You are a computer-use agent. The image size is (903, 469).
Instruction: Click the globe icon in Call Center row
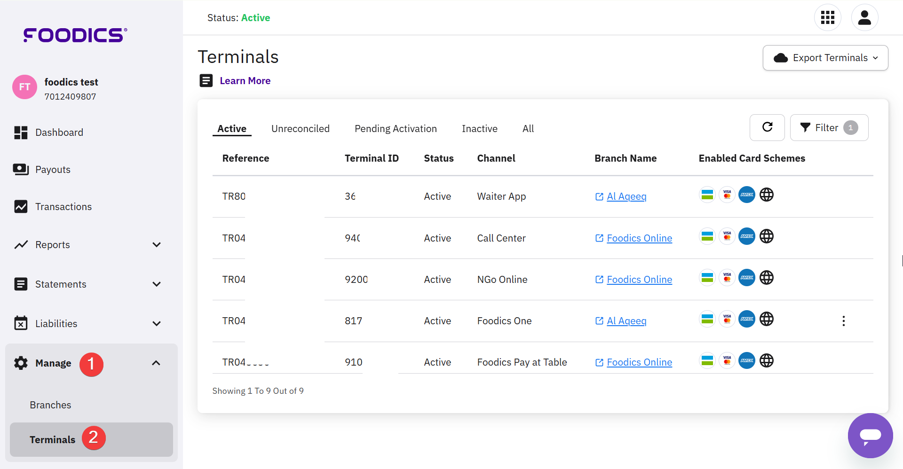767,236
